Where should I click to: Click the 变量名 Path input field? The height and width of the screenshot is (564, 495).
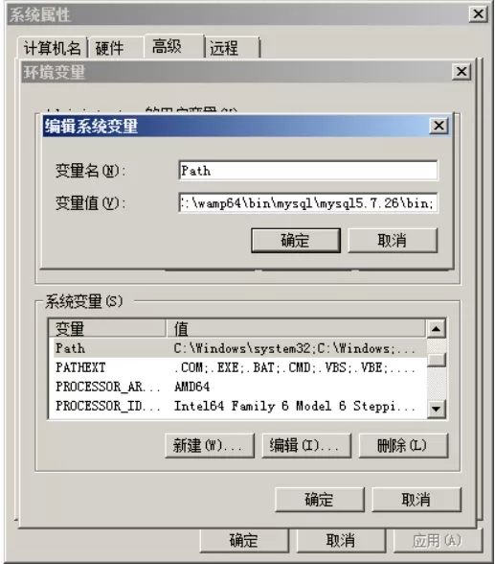[x=308, y=170]
